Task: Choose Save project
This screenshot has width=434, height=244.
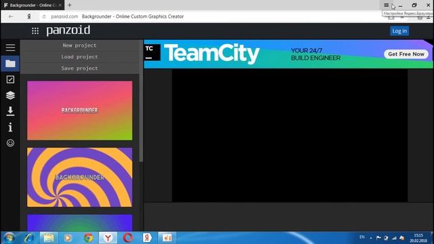Action: click(79, 68)
